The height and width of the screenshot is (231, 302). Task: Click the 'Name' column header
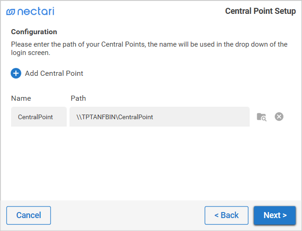click(x=21, y=98)
